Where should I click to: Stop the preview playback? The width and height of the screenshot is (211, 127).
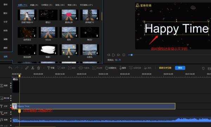[124, 55]
